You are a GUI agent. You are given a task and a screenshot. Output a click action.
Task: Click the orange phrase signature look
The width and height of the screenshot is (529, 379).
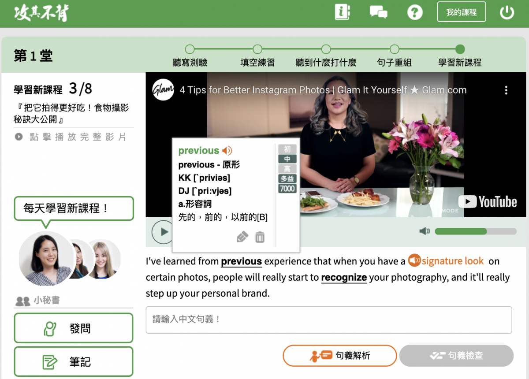tap(453, 261)
